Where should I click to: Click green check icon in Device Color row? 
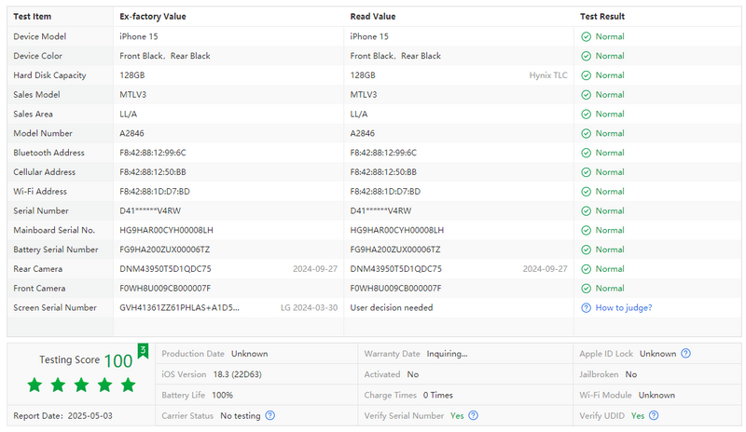pyautogui.click(x=587, y=56)
